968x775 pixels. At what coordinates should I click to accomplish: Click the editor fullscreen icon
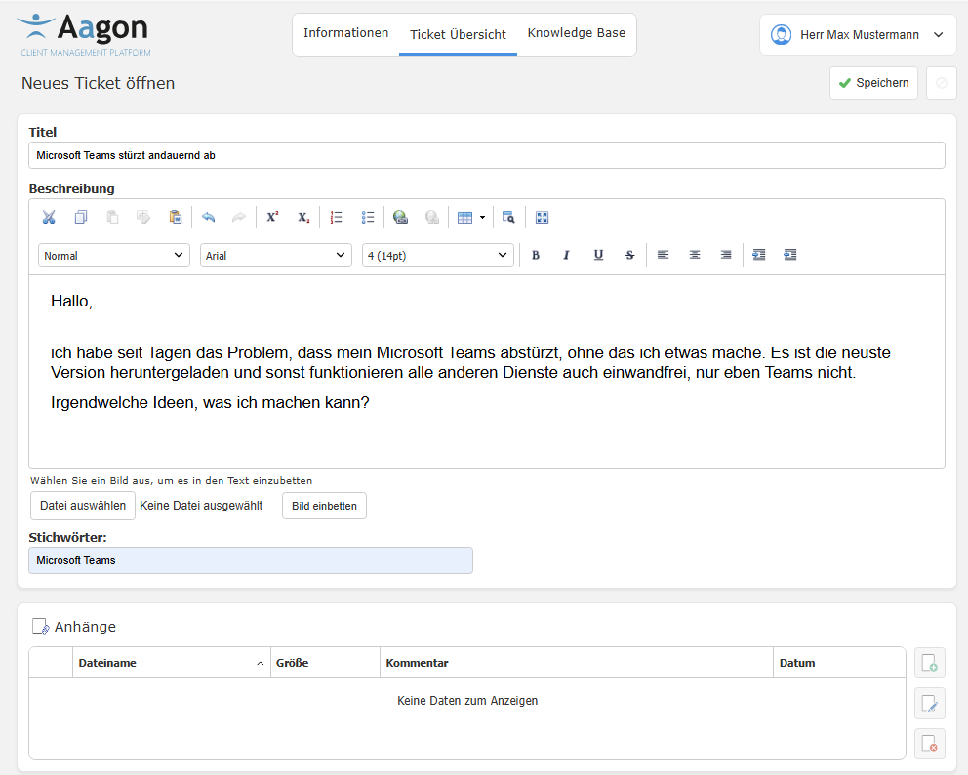[x=542, y=217]
